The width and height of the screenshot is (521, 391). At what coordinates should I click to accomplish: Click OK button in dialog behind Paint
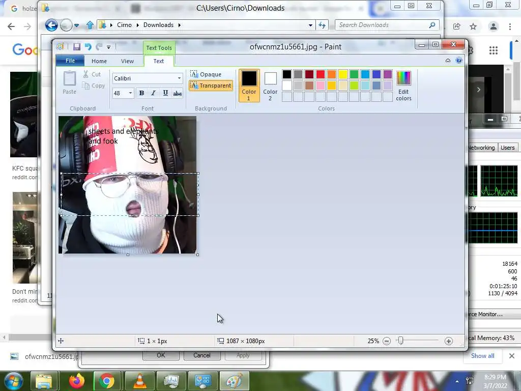click(161, 355)
